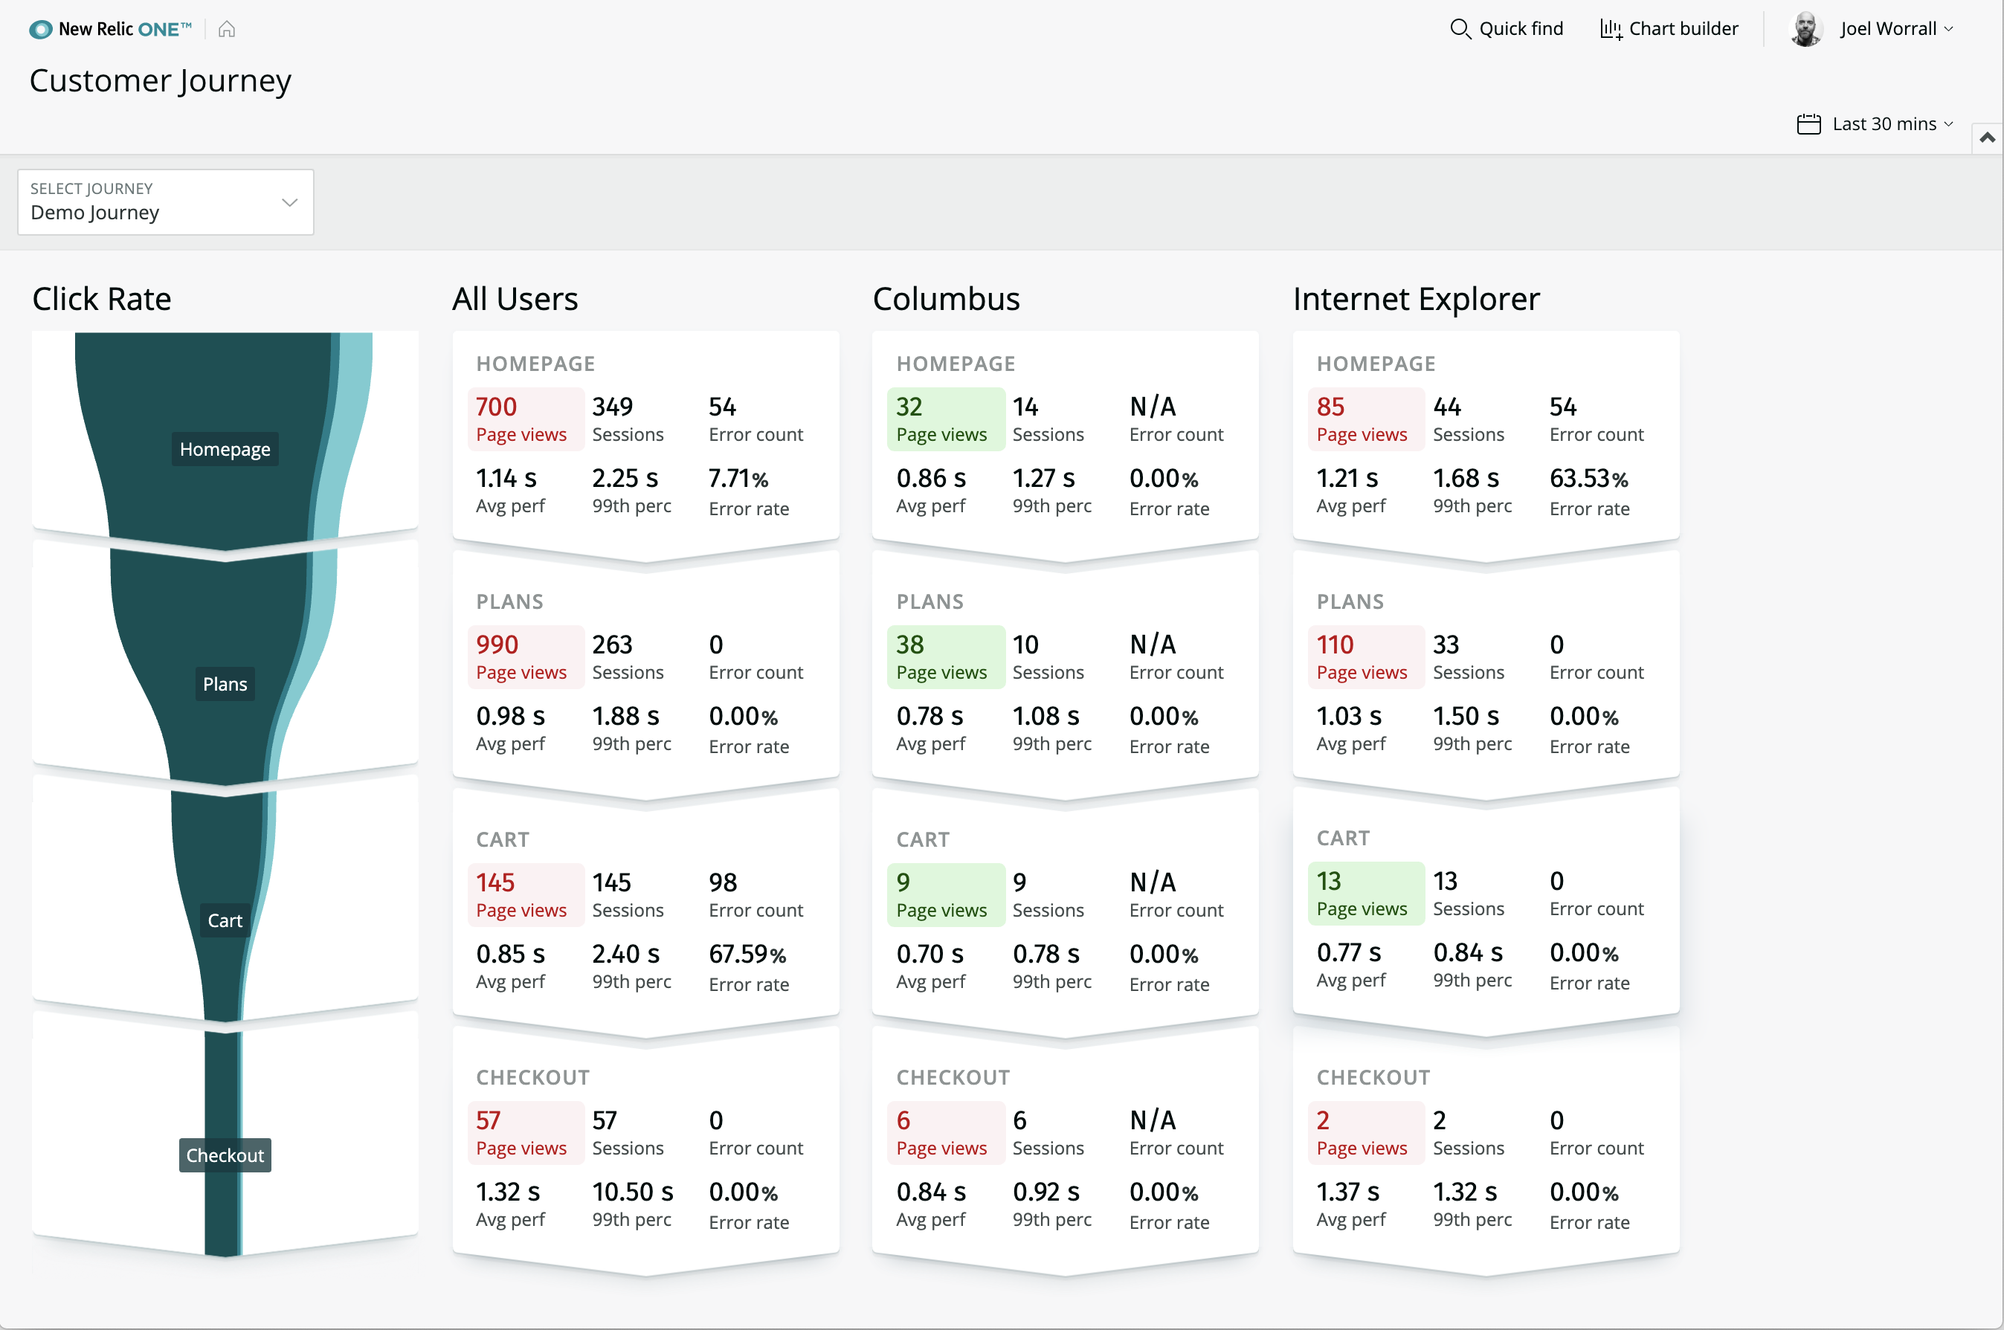This screenshot has width=2004, height=1330.
Task: Click the Homepage label in the funnel
Action: click(225, 449)
